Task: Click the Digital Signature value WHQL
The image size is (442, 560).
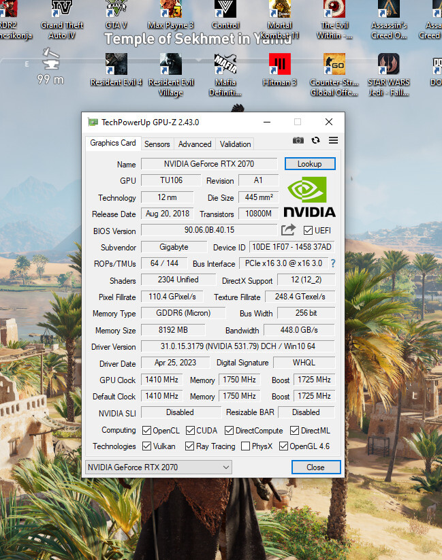Action: [x=304, y=363]
